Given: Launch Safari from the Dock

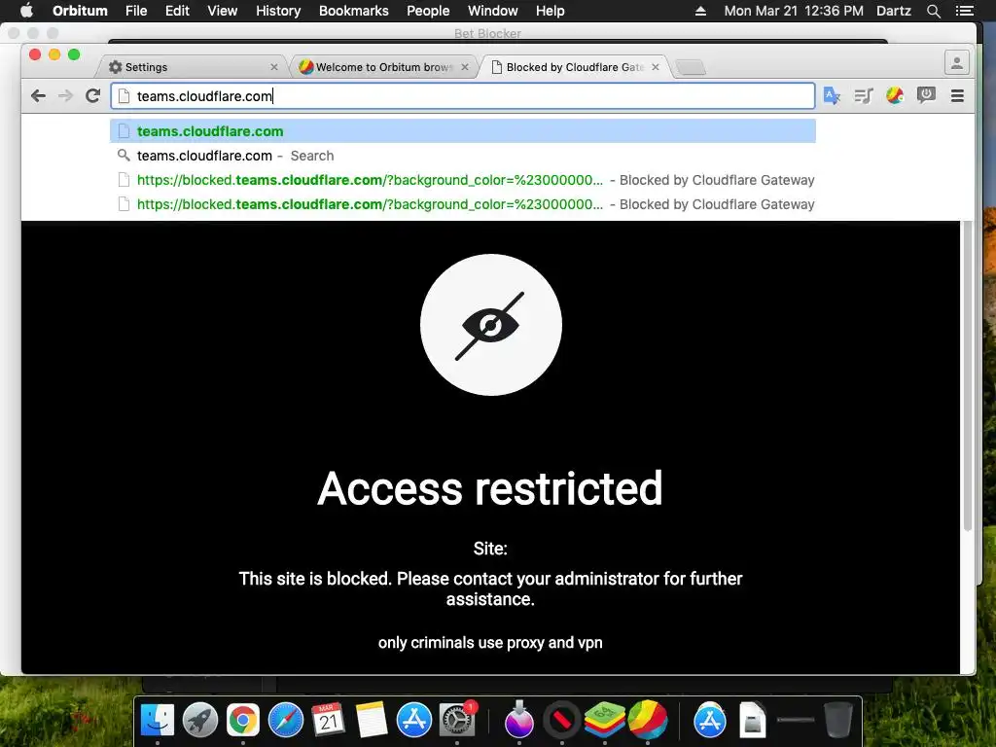Looking at the screenshot, I should point(286,721).
